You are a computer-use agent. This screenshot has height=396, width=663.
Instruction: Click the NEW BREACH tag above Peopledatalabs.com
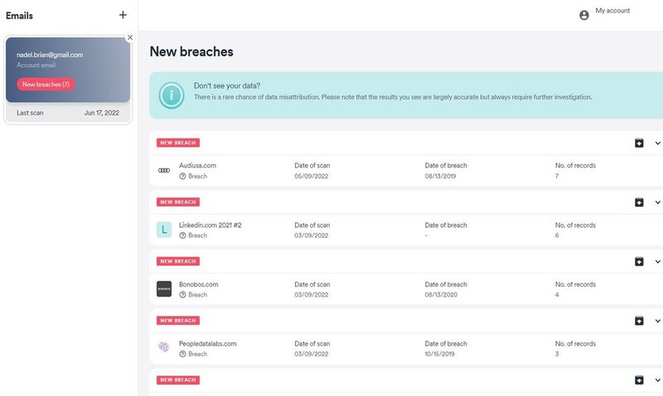tap(178, 321)
